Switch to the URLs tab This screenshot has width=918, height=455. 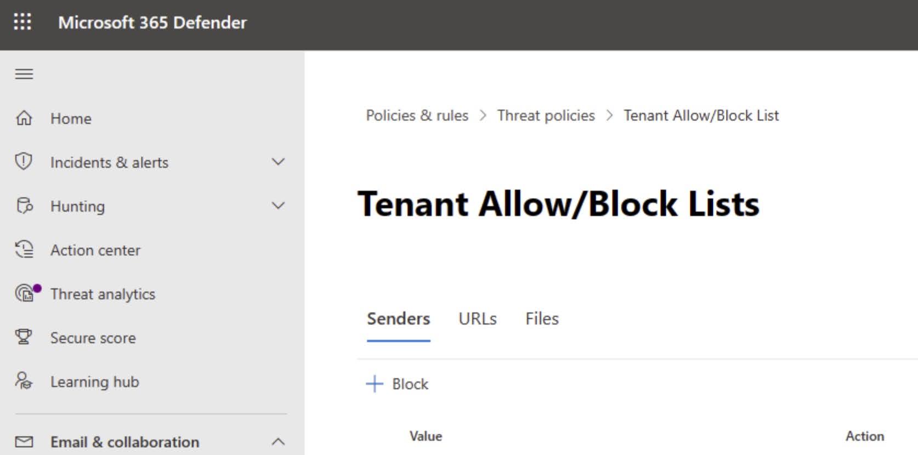click(478, 319)
